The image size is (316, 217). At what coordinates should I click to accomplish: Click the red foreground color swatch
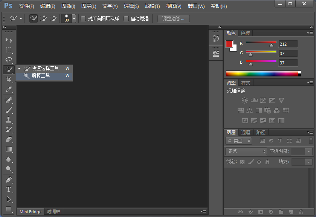[x=229, y=44]
